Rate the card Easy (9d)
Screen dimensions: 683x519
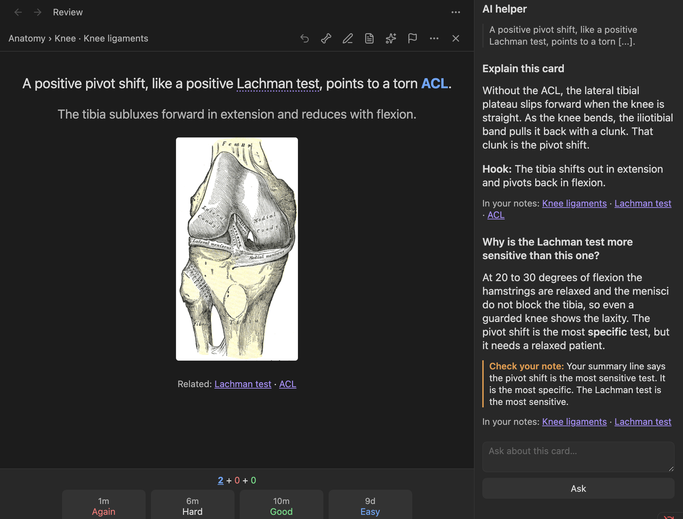370,506
